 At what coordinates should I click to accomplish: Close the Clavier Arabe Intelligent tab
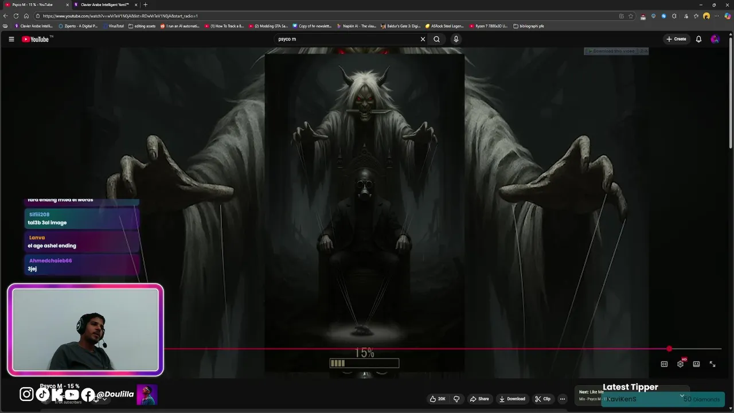[136, 5]
